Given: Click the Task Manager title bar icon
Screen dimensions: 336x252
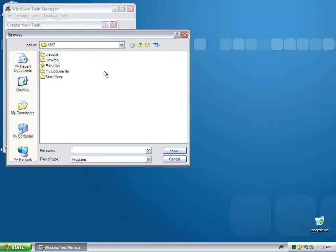Looking at the screenshot, I should tap(8, 9).
